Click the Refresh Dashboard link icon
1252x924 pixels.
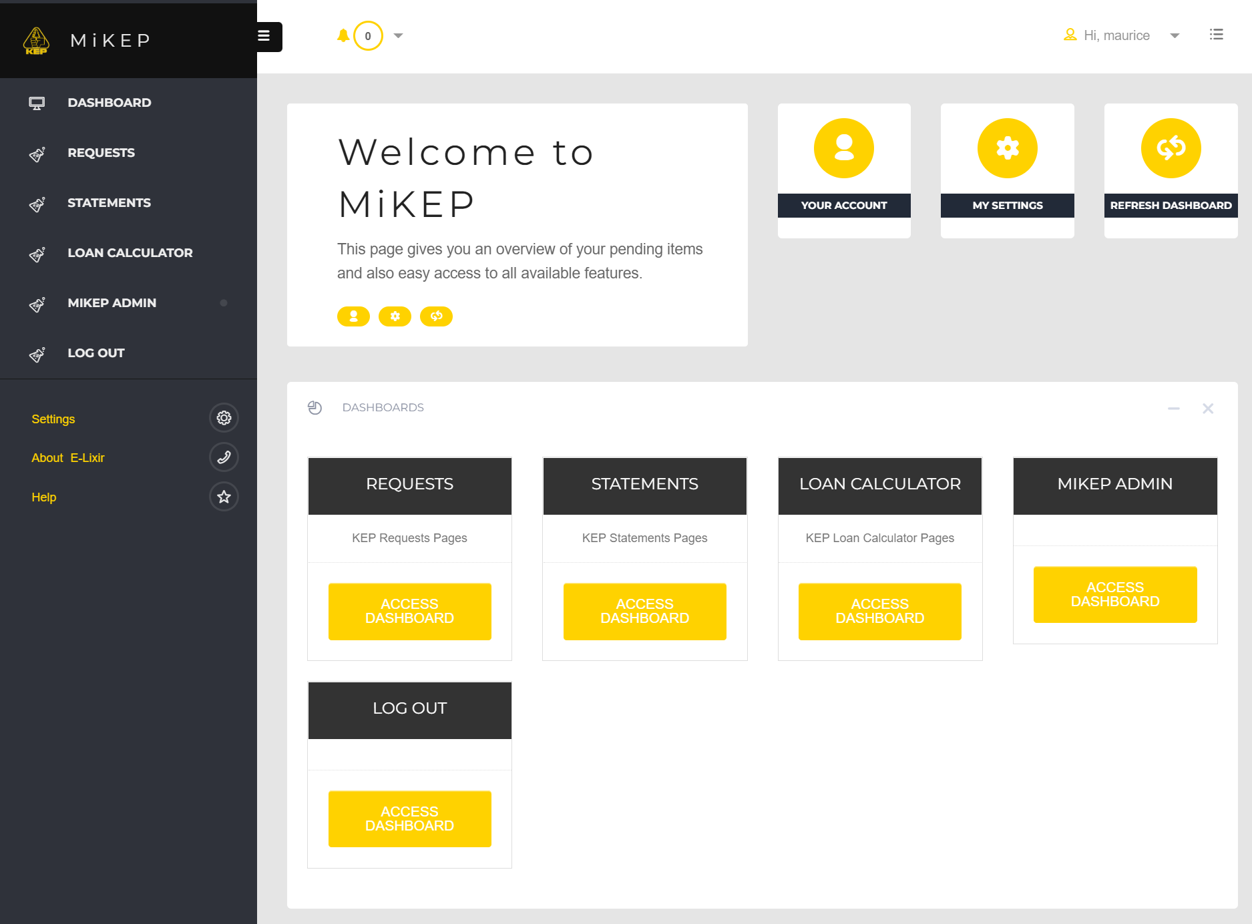tap(1171, 148)
